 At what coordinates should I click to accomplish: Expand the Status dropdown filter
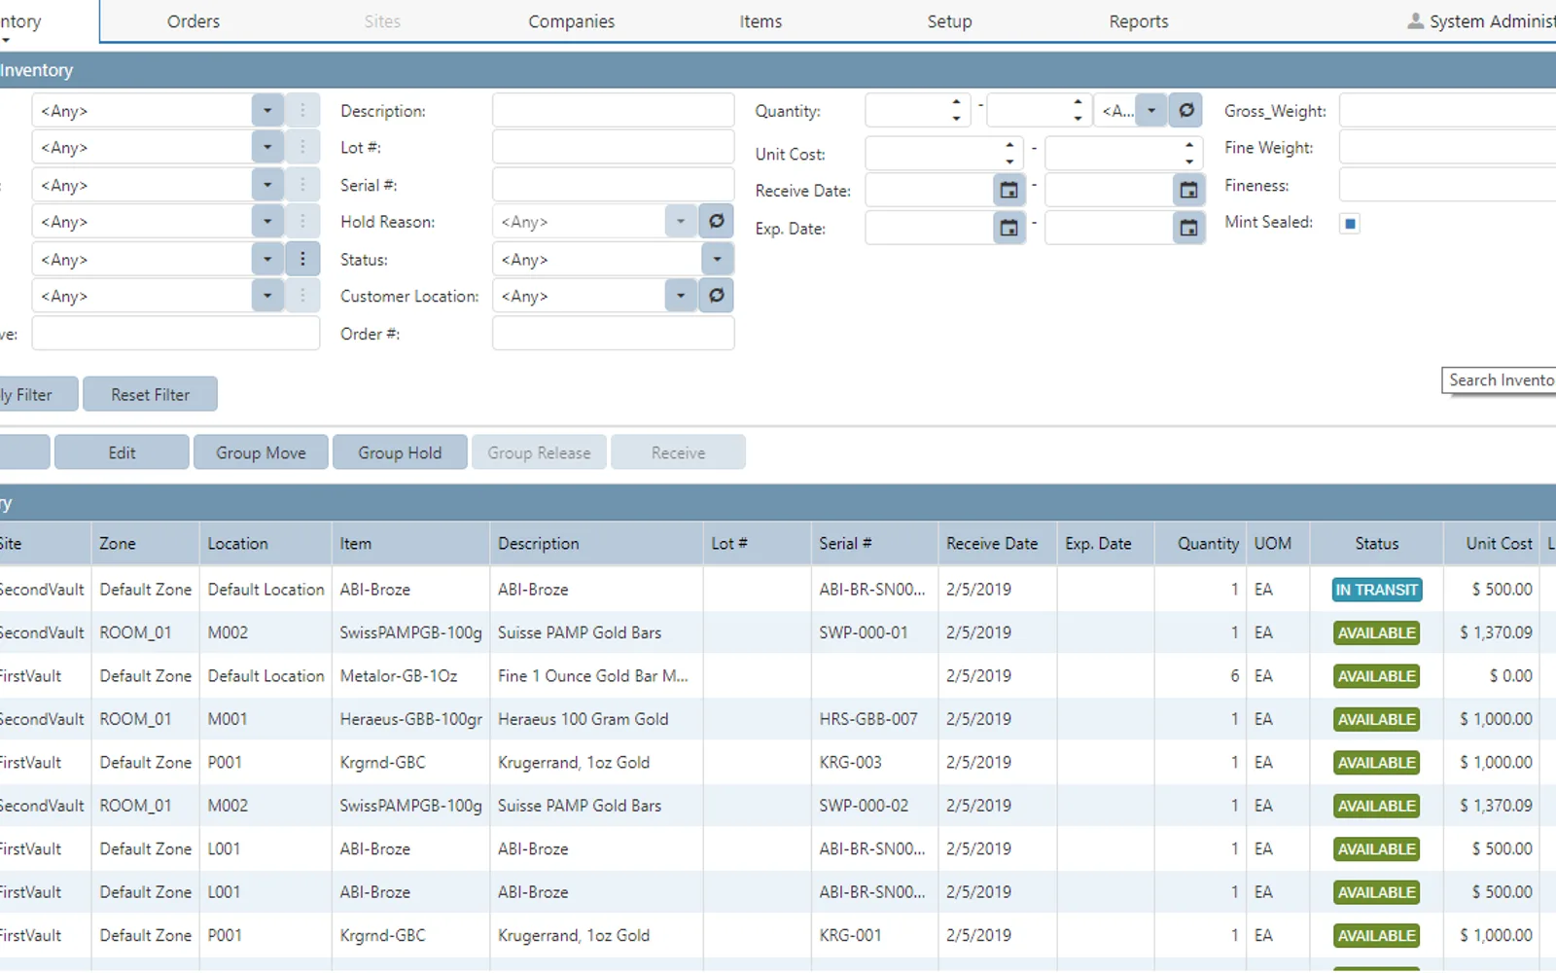click(717, 260)
